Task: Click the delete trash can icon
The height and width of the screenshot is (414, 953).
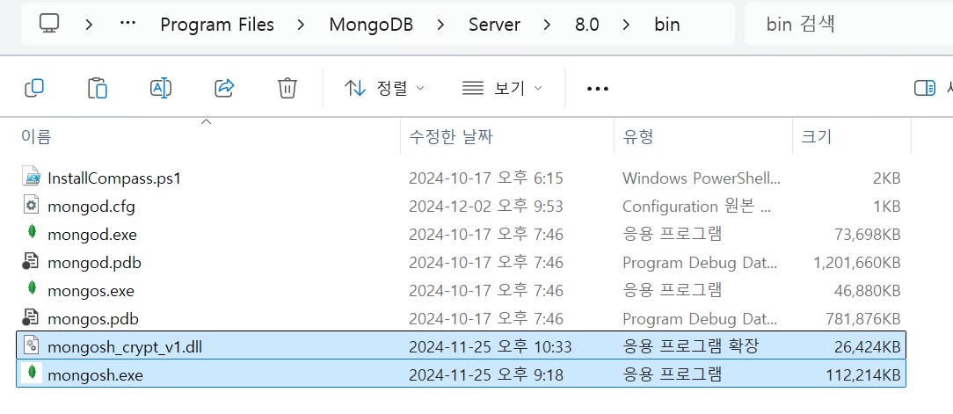Action: 287,88
